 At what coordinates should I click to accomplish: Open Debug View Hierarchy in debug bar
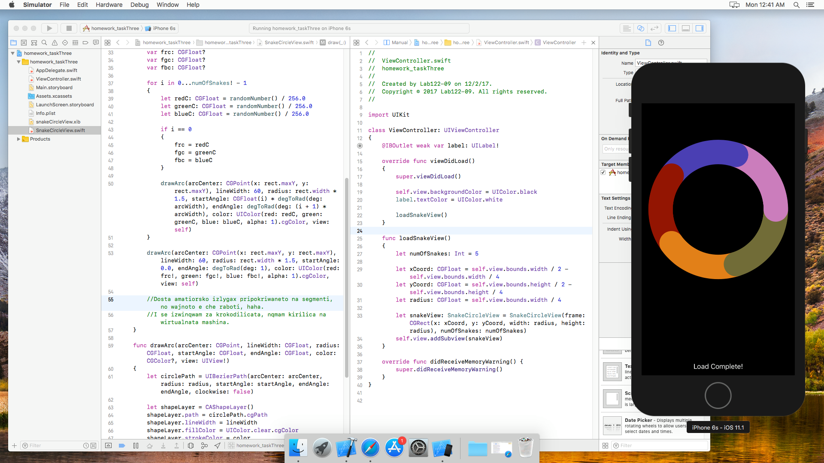(x=191, y=445)
